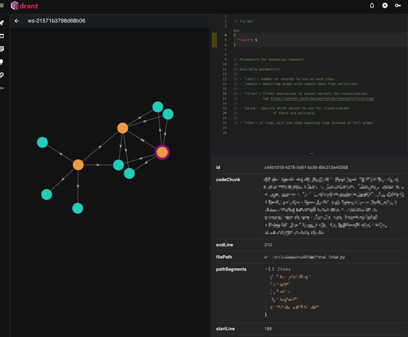Click the 'sample' bootstrap graph comment line
Screen dimensions: 408x337
296,84
